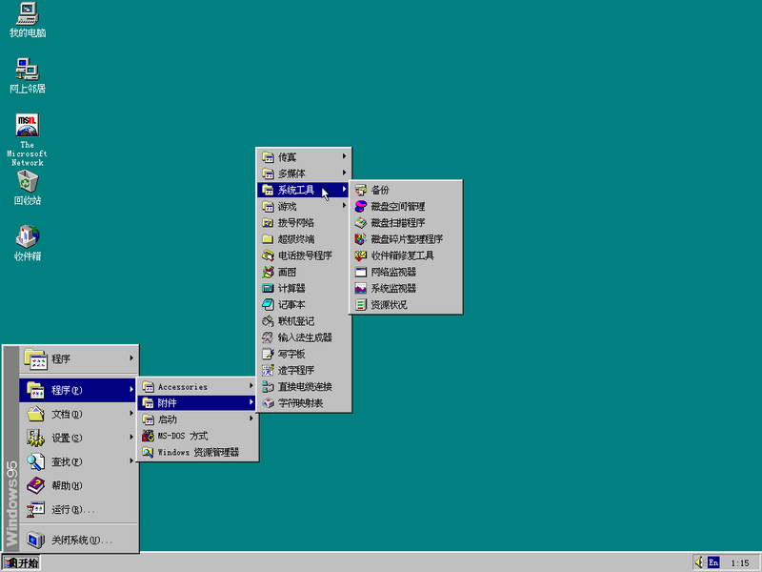Expand the 传真 submenu arrow
Screen dimensions: 762x572
coord(344,156)
